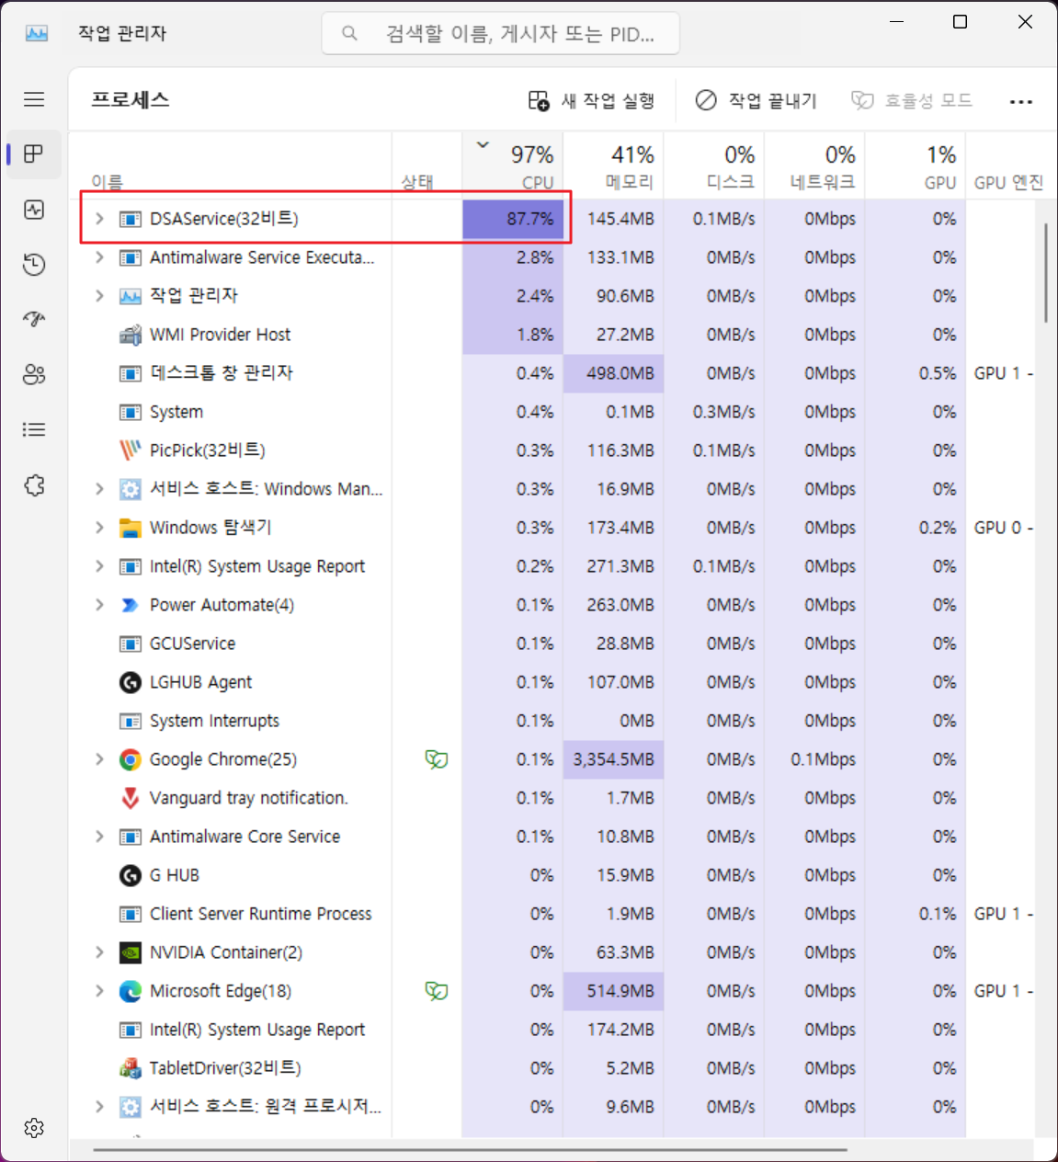Screen dimensions: 1058x1162
Task: Open Task Manager settings gear
Action: (x=34, y=1128)
